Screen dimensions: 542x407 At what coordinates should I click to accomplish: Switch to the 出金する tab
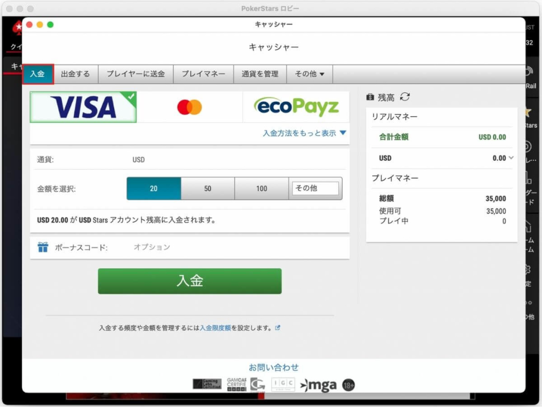76,74
